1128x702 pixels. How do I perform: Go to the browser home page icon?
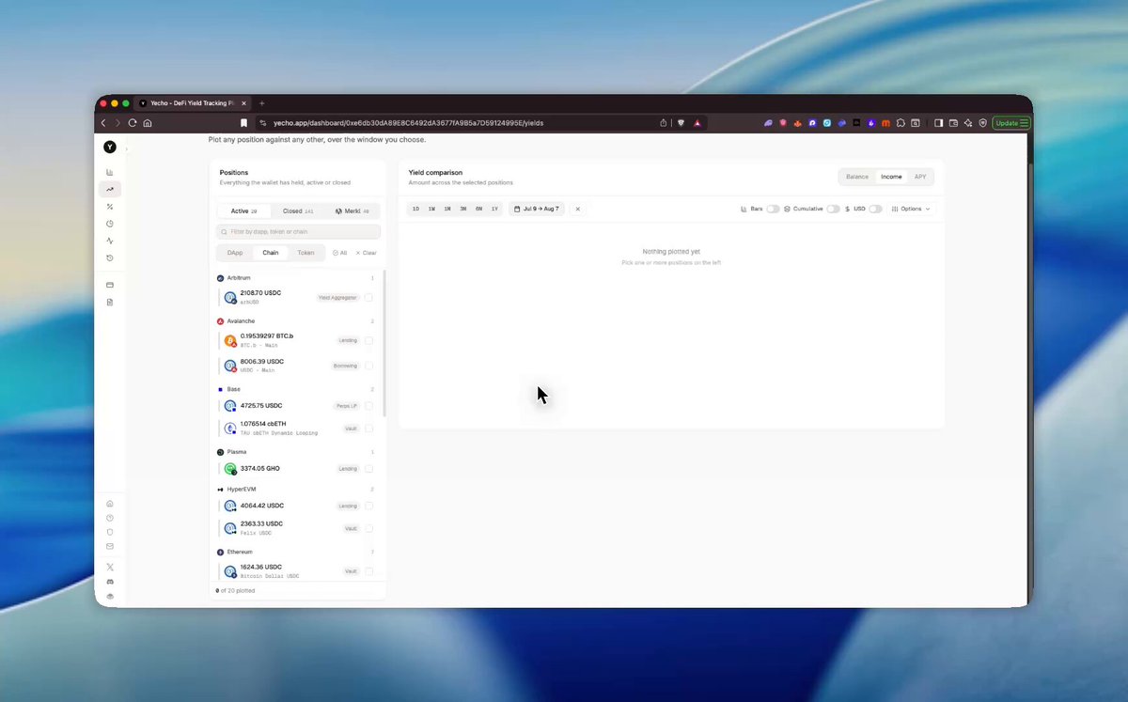(x=148, y=123)
